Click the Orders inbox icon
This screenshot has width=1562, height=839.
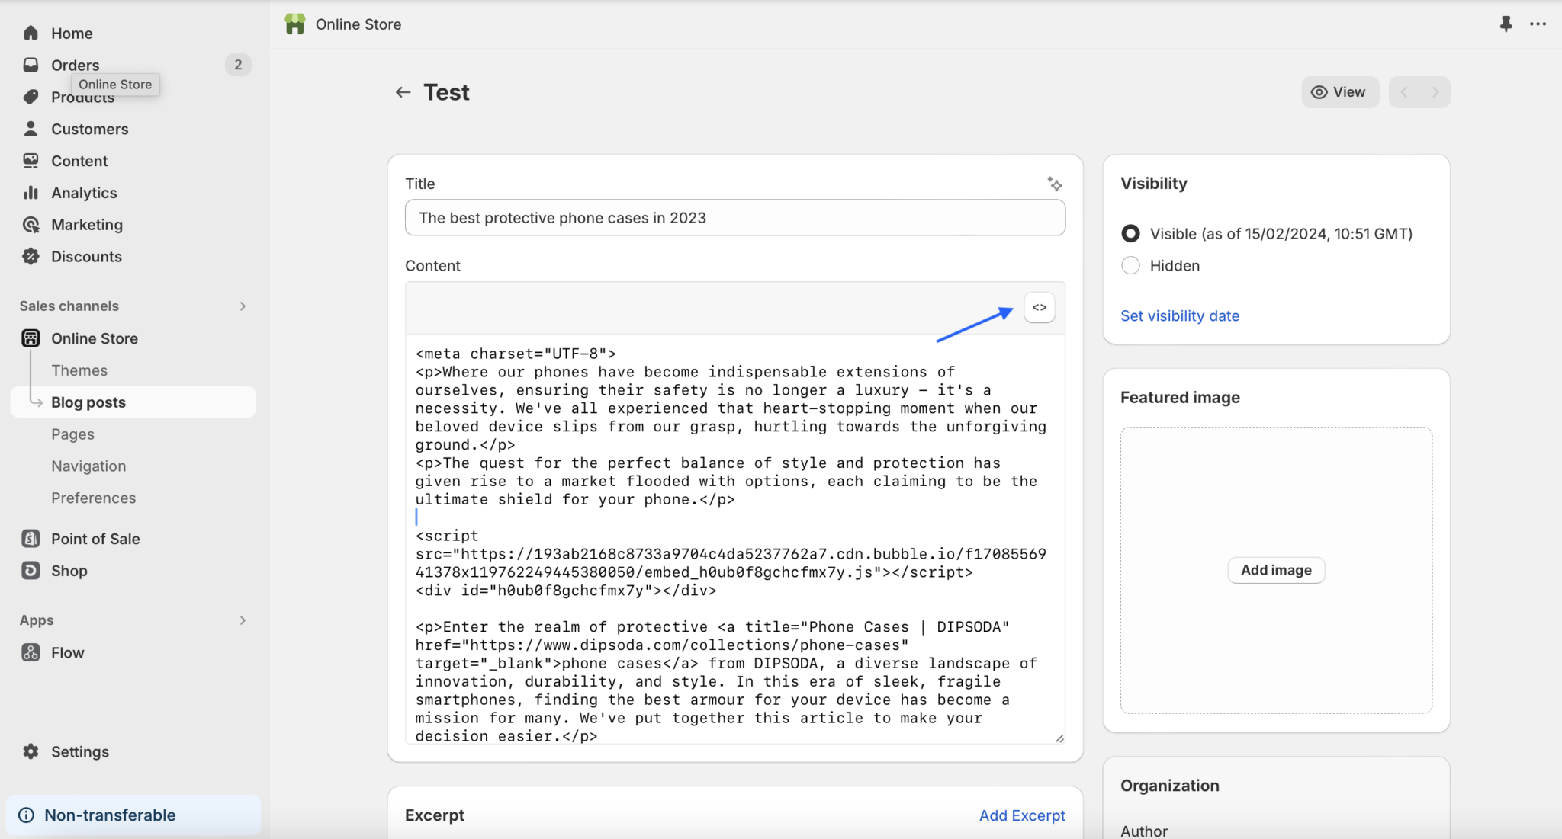tap(31, 65)
